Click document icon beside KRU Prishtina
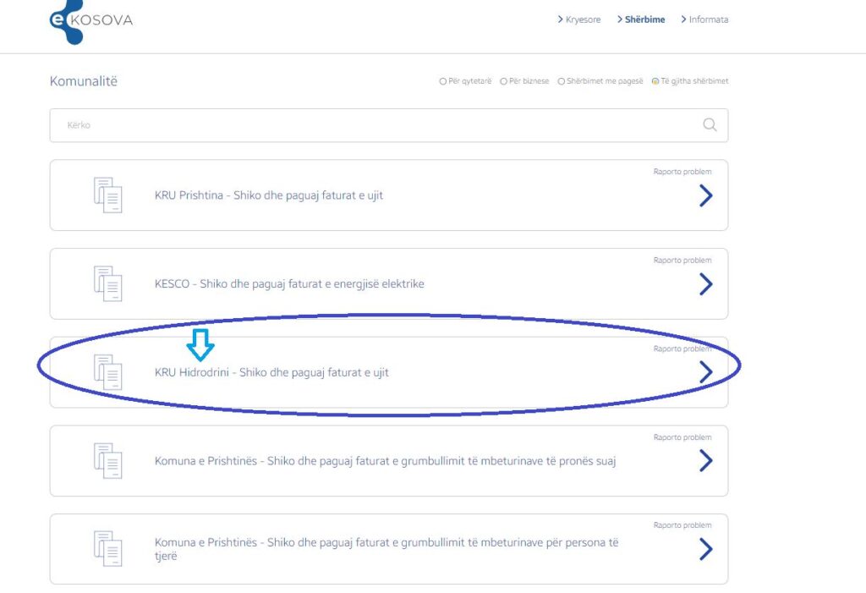 click(107, 195)
